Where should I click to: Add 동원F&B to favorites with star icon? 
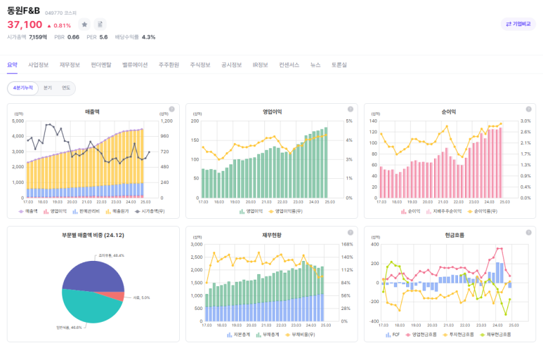(x=84, y=25)
